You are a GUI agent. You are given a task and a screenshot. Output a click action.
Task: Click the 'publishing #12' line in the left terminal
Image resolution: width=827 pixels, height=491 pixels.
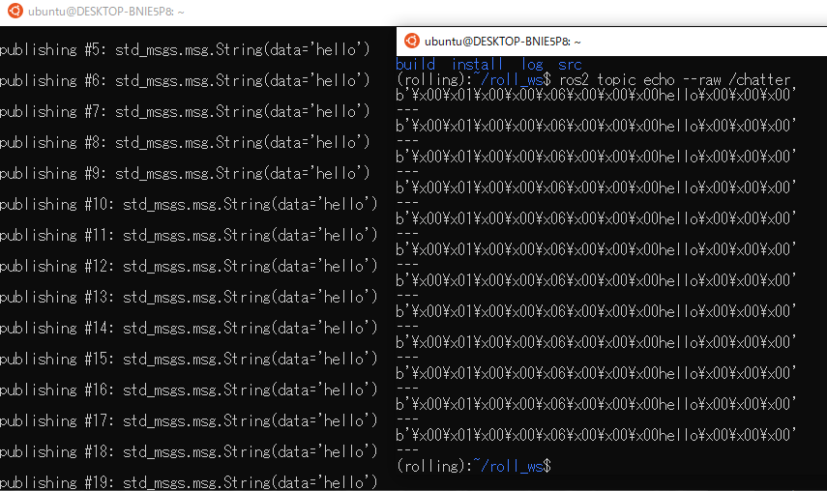[189, 266]
